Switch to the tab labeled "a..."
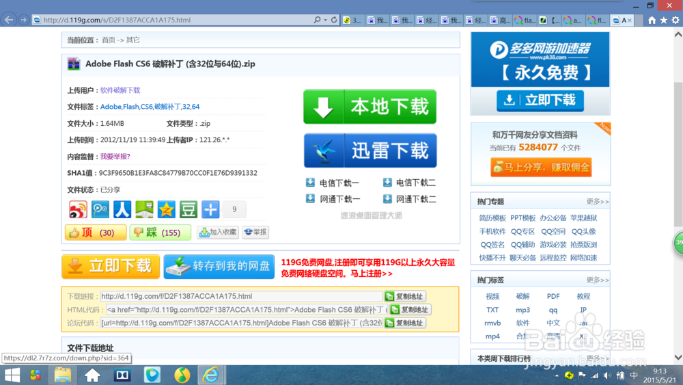 [574, 20]
